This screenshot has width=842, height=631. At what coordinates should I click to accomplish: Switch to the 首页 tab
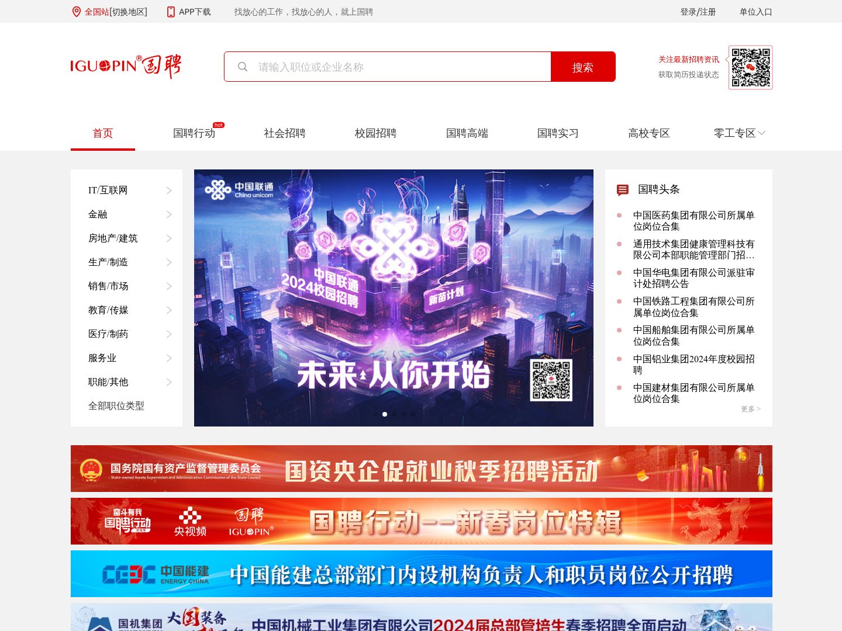click(103, 133)
